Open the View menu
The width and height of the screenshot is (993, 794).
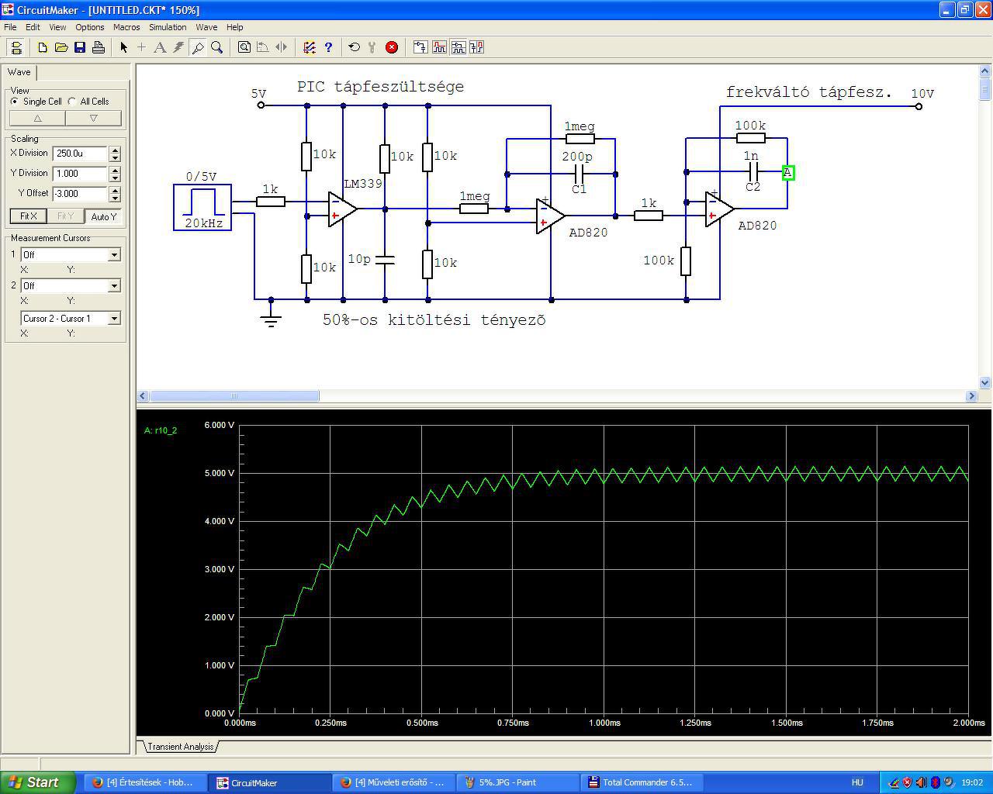coord(57,27)
